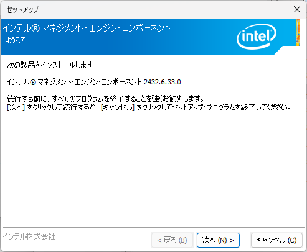307x252 pixels.
Task: Abort setup via キャンセル (C) button
Action: point(276,240)
